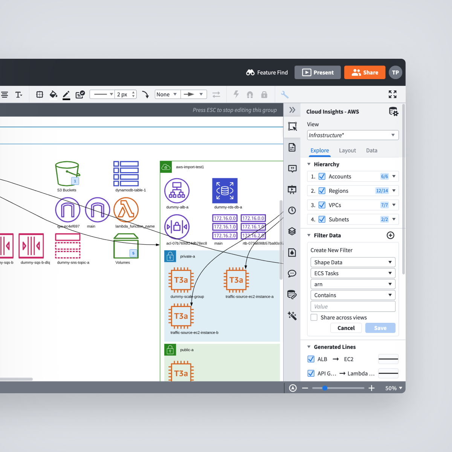452x452 pixels.
Task: Click the Cloud Insights settings gear icon
Action: click(x=393, y=111)
